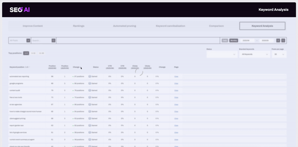
Task: Select keyword 'current event summary ai agent'
Action: tap(22, 140)
